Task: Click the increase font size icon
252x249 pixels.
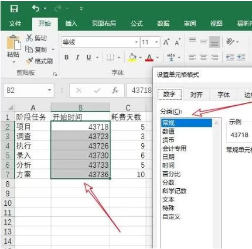Action: coord(166,42)
